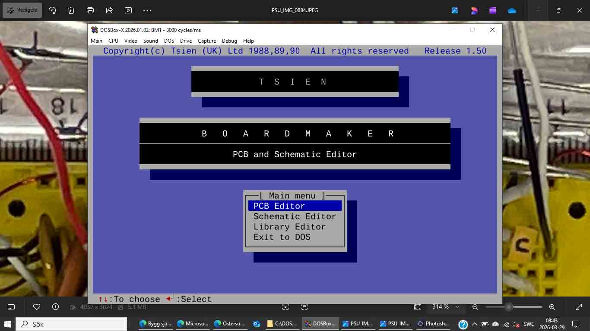Start the slideshow with the play icon

128,10
